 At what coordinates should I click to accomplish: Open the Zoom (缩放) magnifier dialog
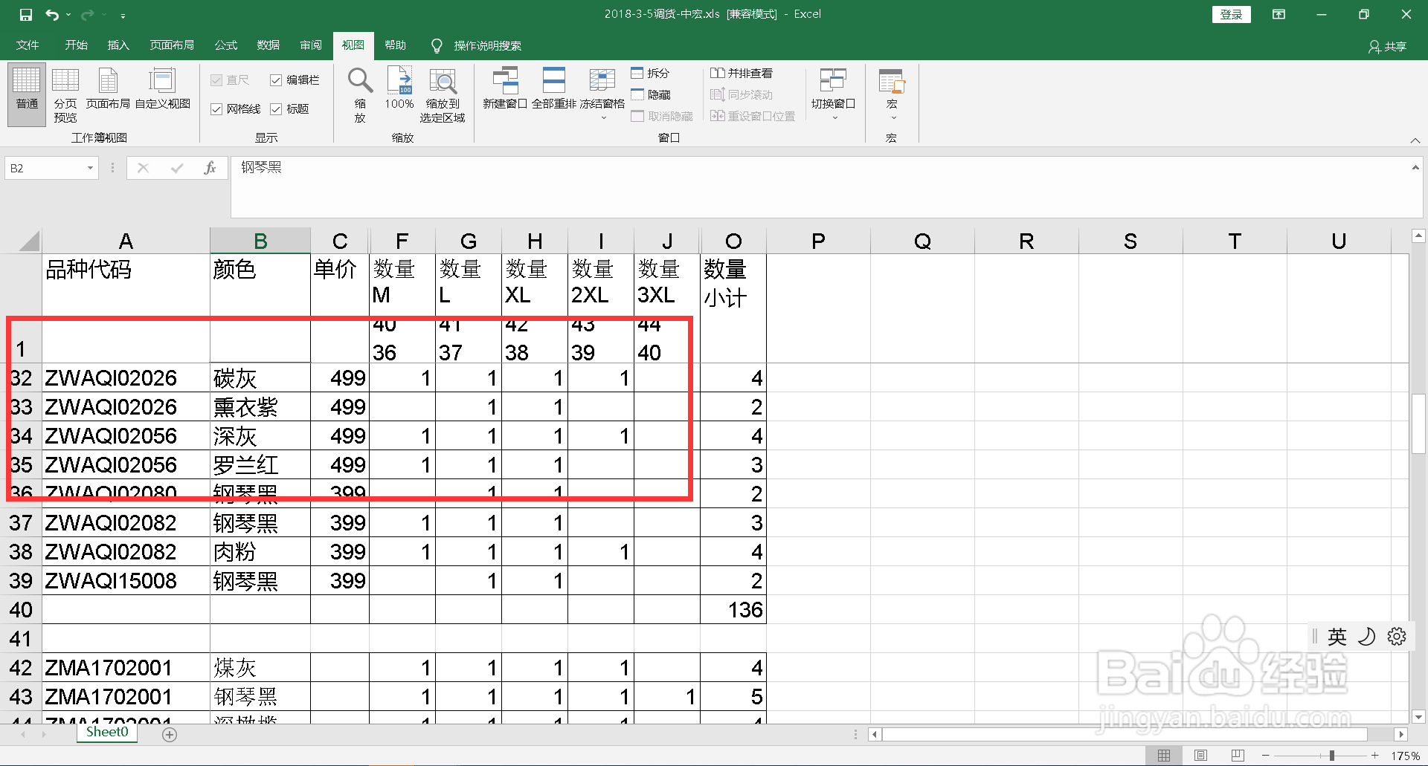pos(360,94)
